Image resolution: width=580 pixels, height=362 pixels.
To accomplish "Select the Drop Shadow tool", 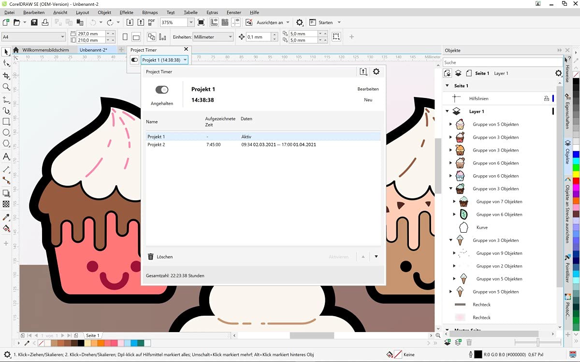I will point(6,193).
